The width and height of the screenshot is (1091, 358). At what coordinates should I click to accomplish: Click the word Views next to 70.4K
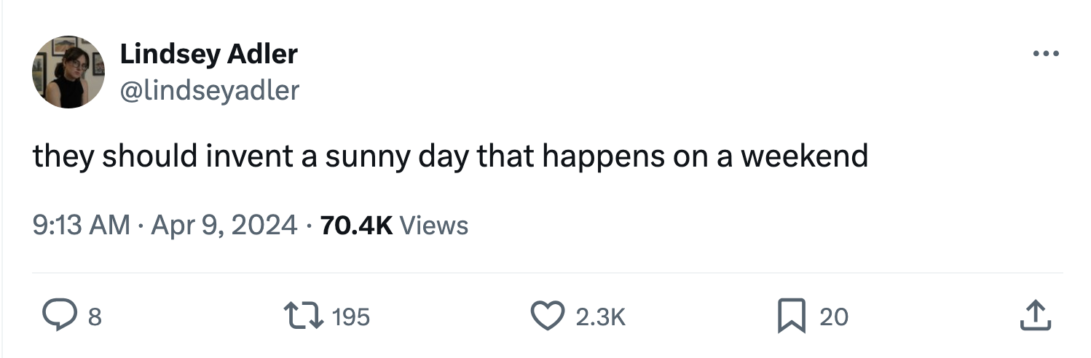(x=434, y=226)
